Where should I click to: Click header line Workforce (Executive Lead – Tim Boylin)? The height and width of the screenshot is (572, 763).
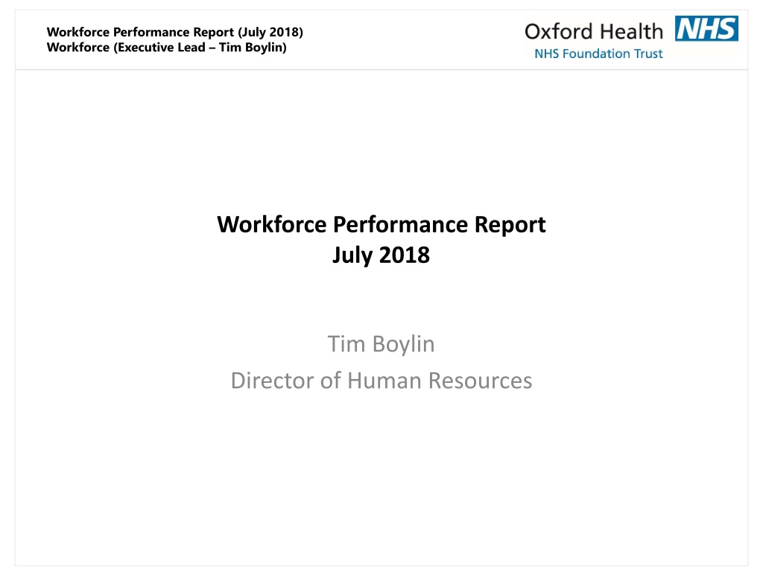click(x=166, y=48)
